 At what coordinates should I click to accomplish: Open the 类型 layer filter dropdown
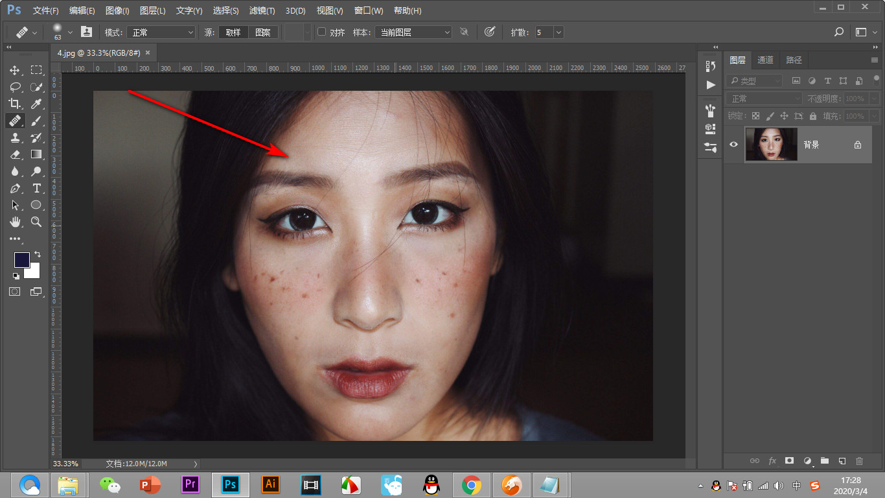754,81
